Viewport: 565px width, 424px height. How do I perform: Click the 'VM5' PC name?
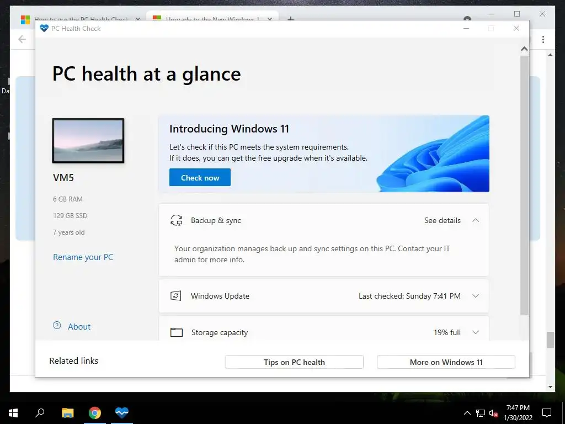(63, 177)
